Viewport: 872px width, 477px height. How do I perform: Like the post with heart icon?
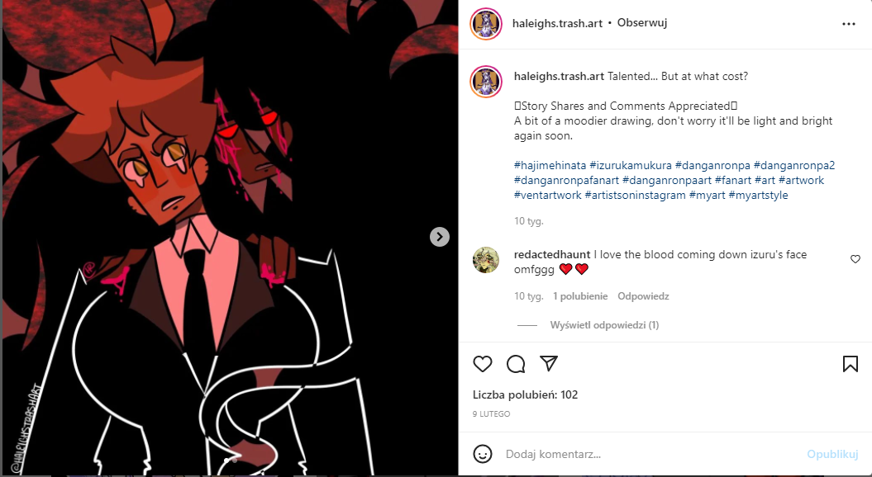pos(482,364)
